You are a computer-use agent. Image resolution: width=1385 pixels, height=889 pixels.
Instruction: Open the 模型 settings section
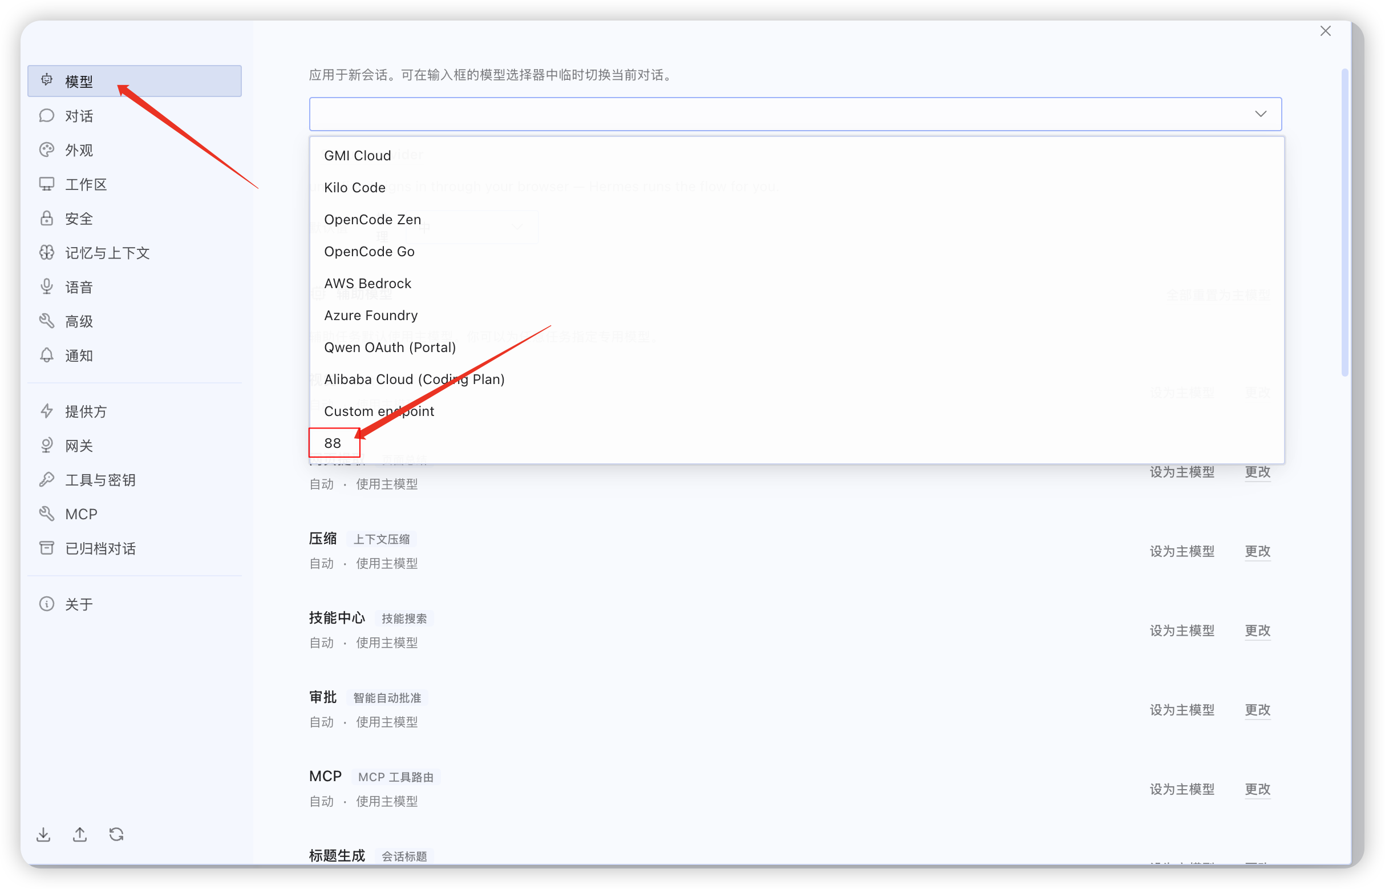(135, 82)
